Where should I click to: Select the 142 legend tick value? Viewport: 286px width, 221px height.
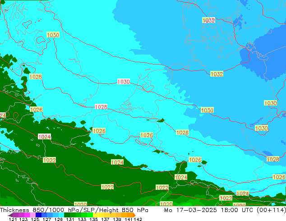[138, 219]
